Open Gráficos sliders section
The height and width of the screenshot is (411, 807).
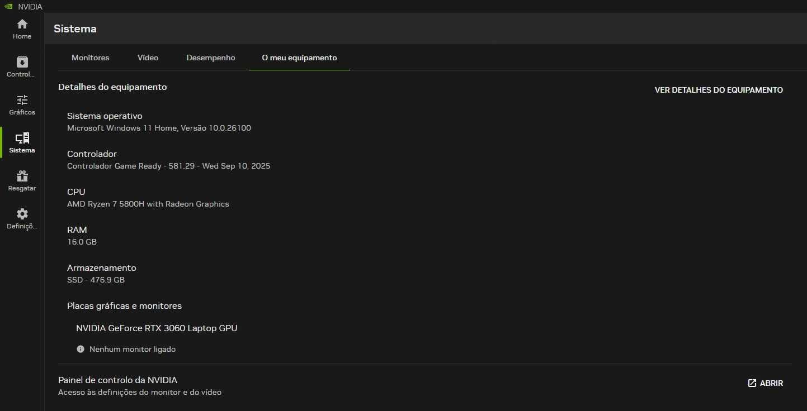22,105
